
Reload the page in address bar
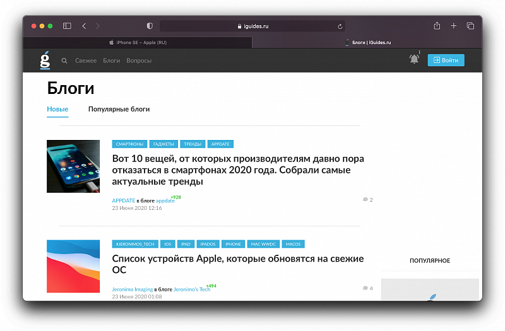point(340,26)
